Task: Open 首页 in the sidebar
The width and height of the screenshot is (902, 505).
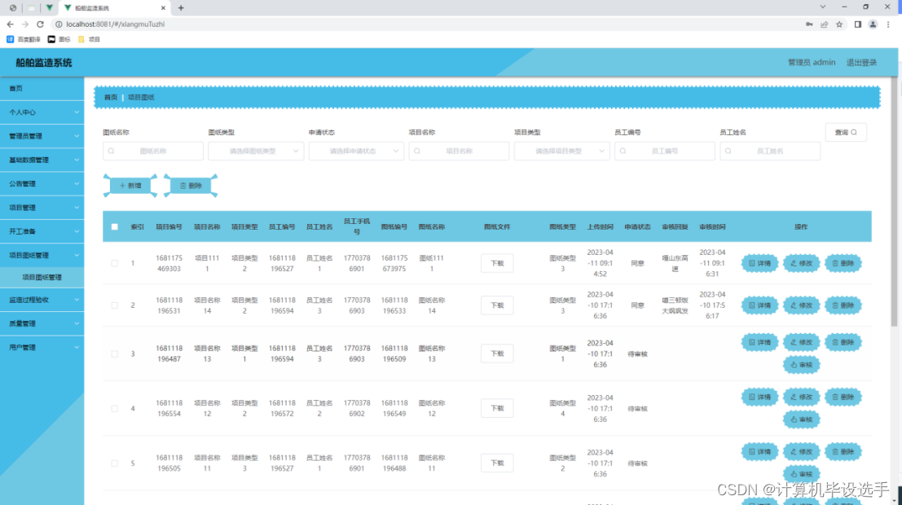Action: point(42,89)
